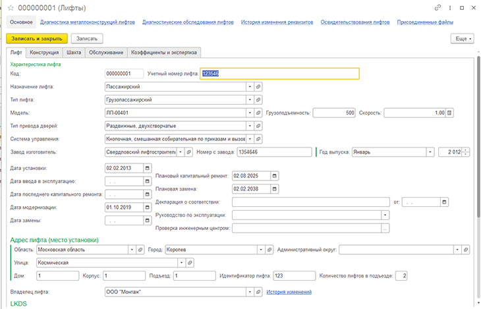Viewport: 481px width, 309px height.
Task: Switch to Обслуживание tab
Action: tap(106, 53)
